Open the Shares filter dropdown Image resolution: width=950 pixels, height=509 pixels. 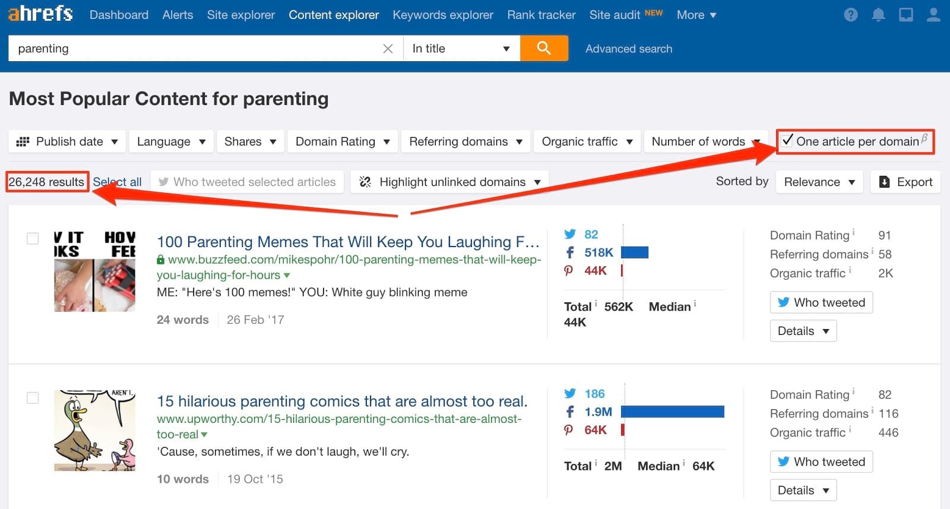point(250,141)
